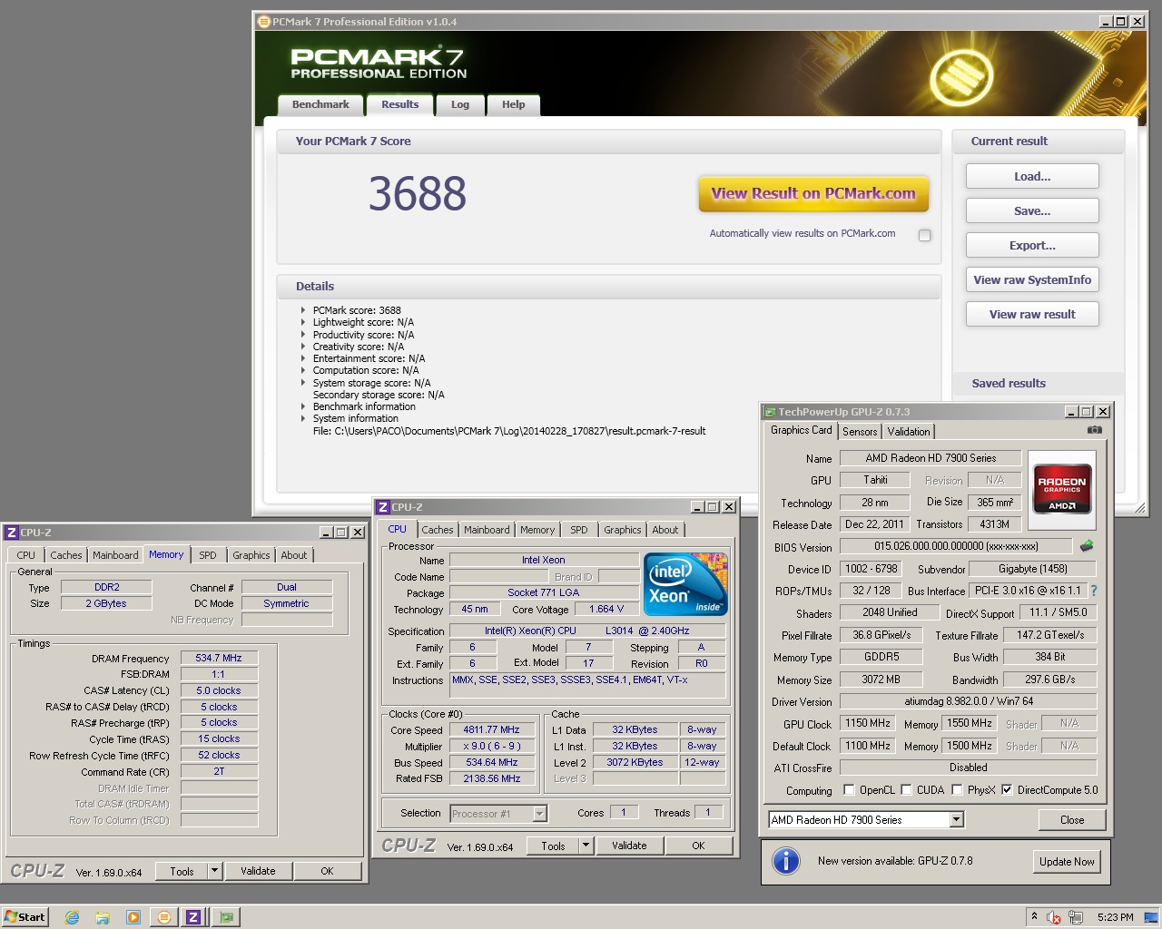Click the Save... button
The width and height of the screenshot is (1162, 929).
1032,210
